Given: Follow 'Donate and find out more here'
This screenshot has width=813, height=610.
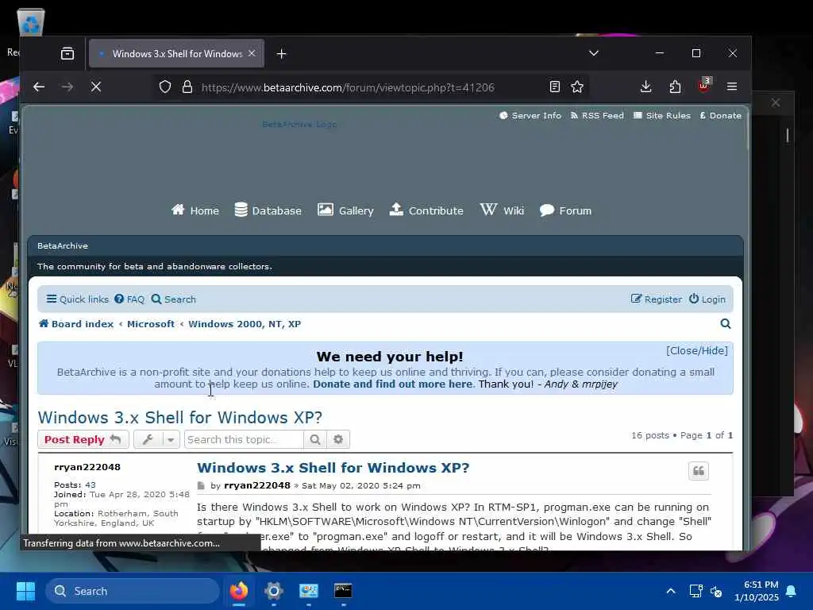Looking at the screenshot, I should pyautogui.click(x=392, y=384).
